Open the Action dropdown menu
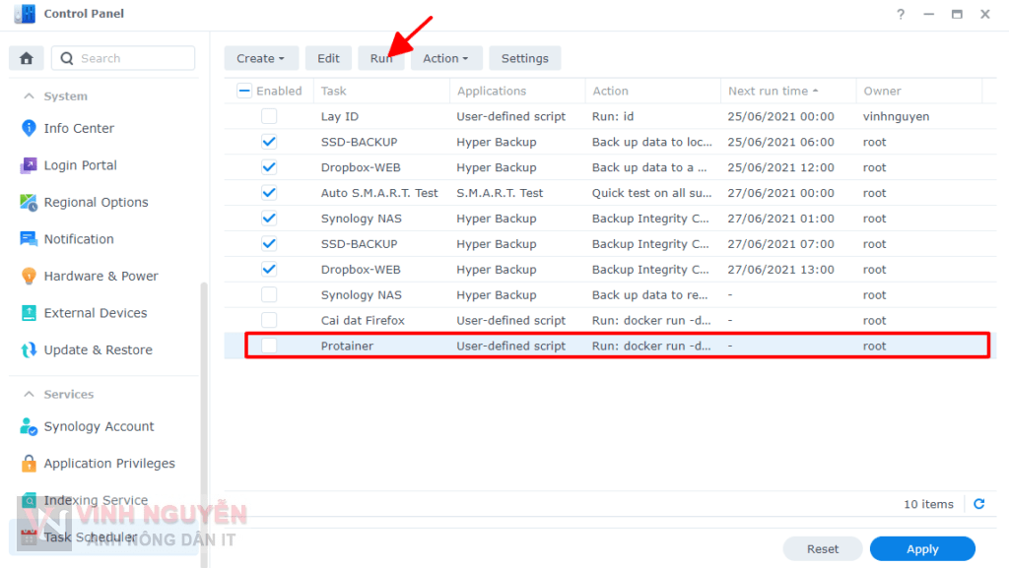The height and width of the screenshot is (568, 1009). click(446, 58)
